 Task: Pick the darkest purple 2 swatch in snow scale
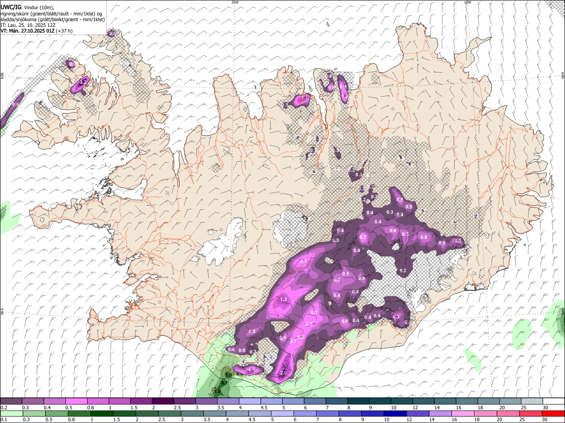click(x=163, y=401)
